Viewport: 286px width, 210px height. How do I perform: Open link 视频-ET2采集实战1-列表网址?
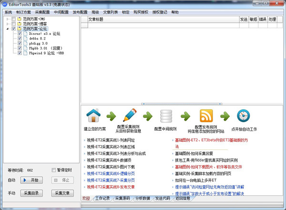click(111, 140)
